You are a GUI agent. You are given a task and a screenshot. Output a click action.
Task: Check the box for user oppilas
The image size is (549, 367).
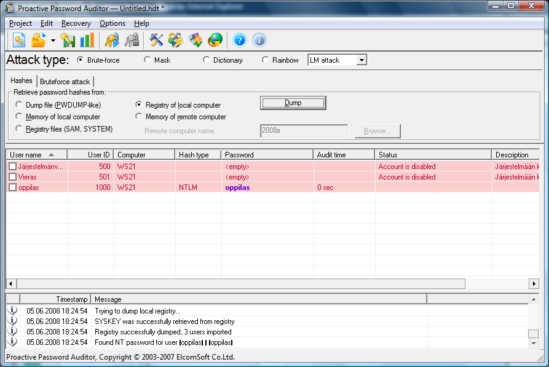click(x=13, y=187)
